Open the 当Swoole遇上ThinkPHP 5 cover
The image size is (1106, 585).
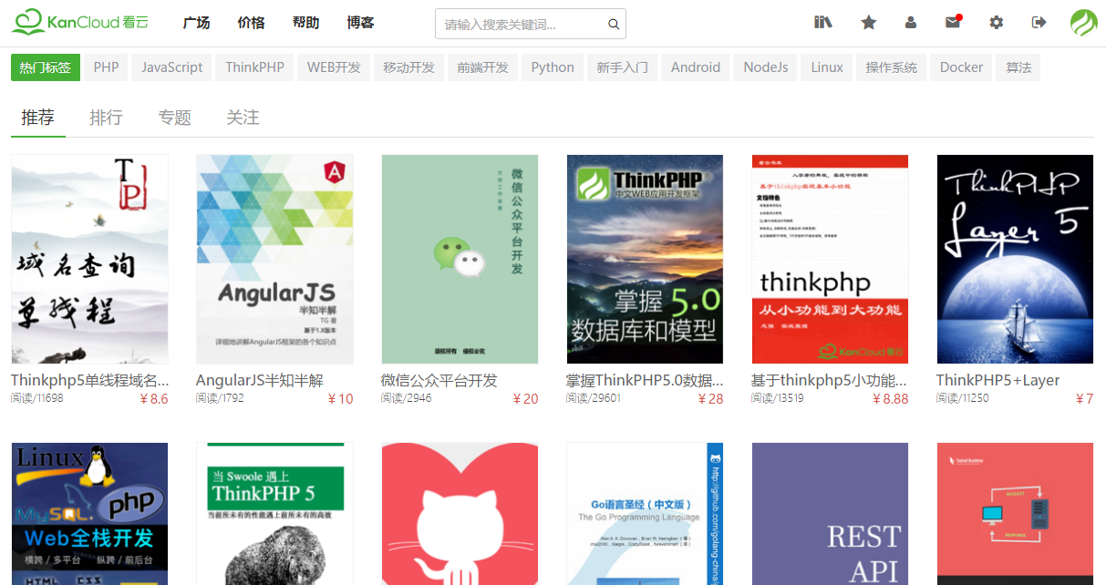tap(274, 514)
